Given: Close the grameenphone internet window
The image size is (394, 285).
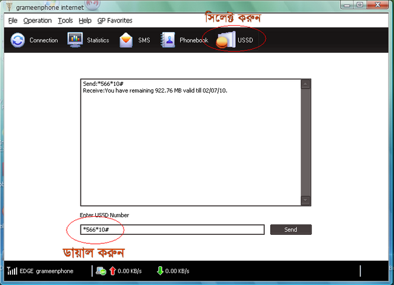Looking at the screenshot, I should tap(378, 5).
